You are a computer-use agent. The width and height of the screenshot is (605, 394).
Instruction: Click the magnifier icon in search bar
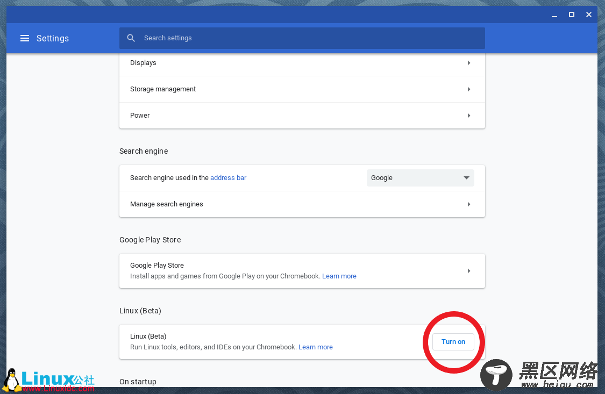tap(131, 38)
